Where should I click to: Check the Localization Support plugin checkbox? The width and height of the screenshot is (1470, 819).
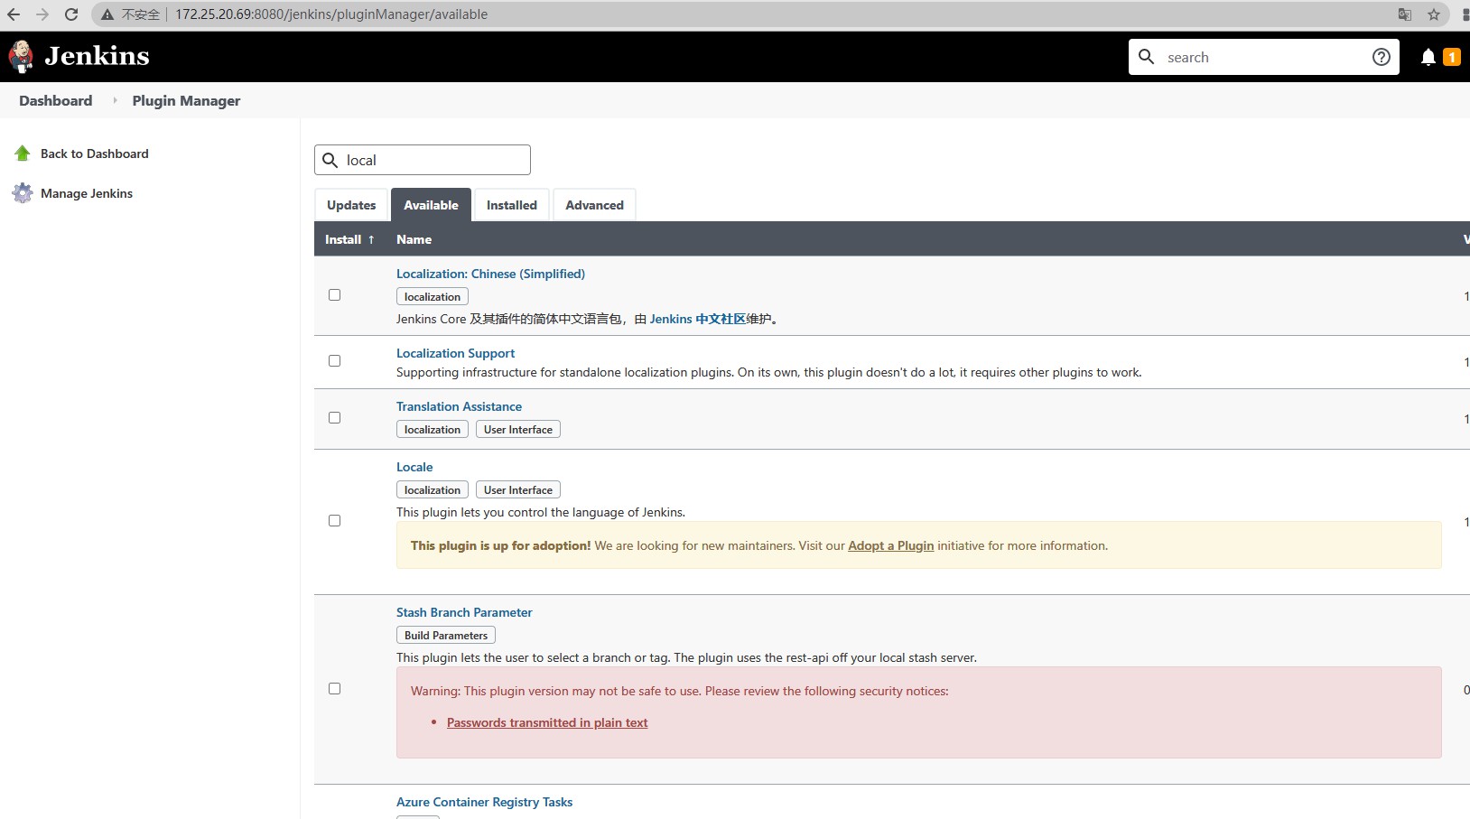tap(335, 361)
